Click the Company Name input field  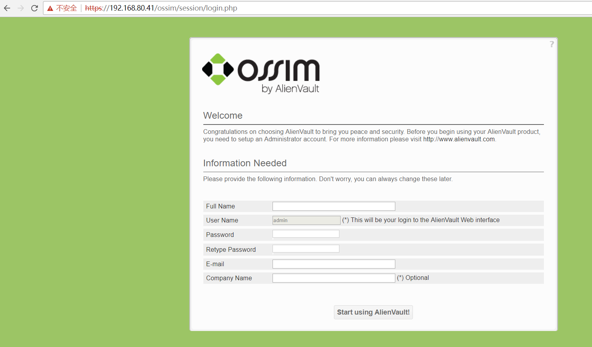pyautogui.click(x=334, y=278)
